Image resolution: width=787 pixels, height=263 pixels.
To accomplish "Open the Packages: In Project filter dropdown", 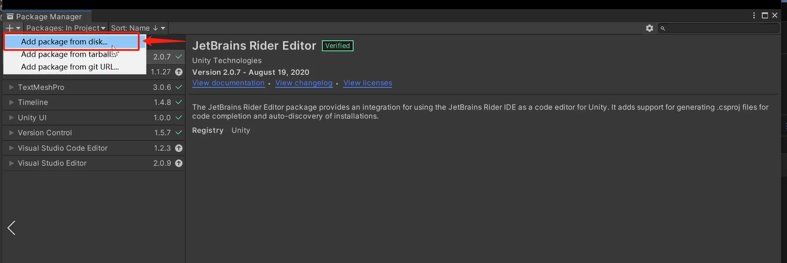I will pyautogui.click(x=66, y=28).
